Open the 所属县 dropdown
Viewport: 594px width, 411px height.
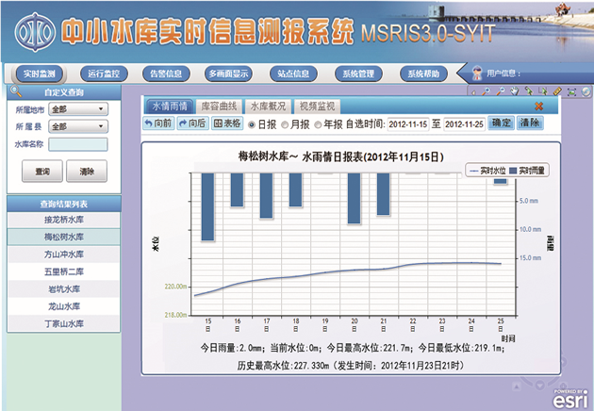(78, 126)
